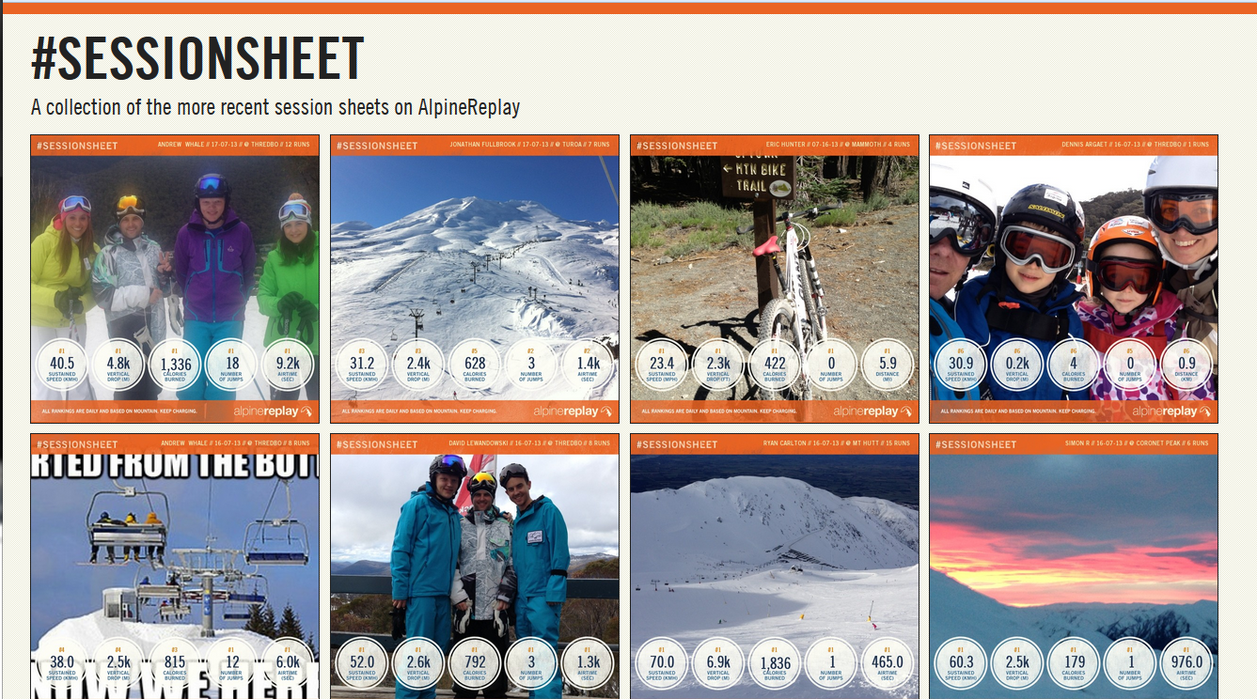
Task: Open Dennis Argaet's Thredbo session sheet
Action: pyautogui.click(x=1074, y=279)
